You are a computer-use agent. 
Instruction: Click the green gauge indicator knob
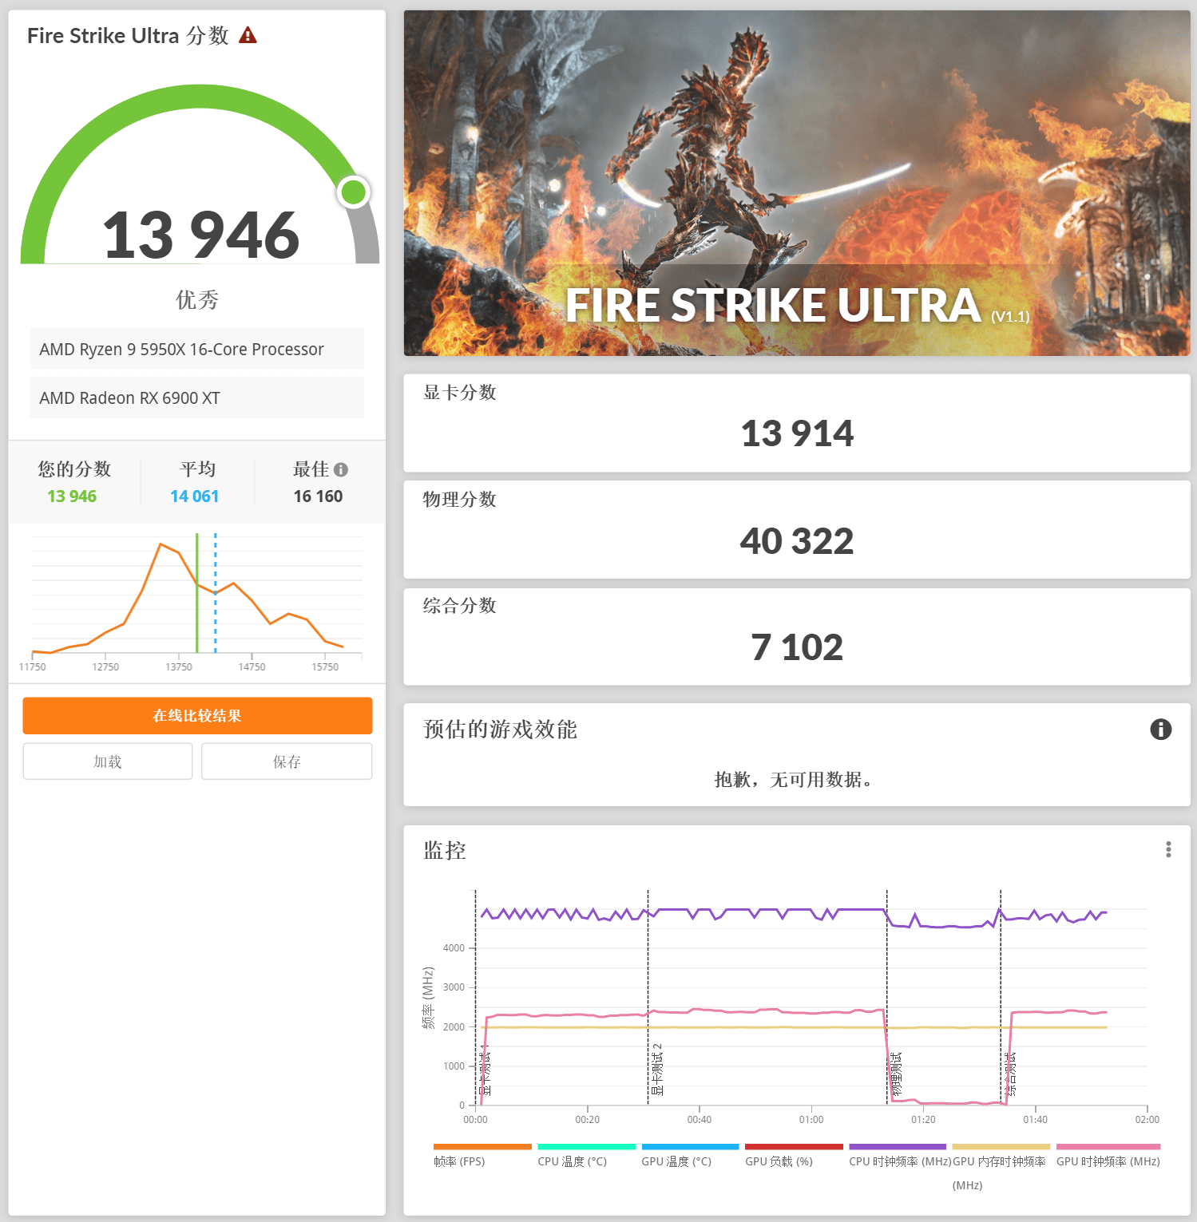click(353, 192)
